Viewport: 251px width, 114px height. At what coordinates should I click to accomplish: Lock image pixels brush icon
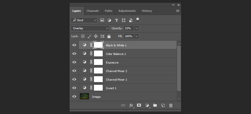coord(89,36)
